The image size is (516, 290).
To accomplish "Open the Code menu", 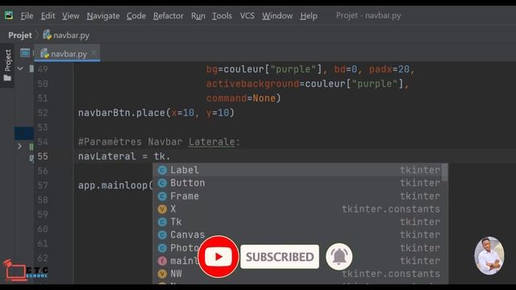I will [136, 16].
